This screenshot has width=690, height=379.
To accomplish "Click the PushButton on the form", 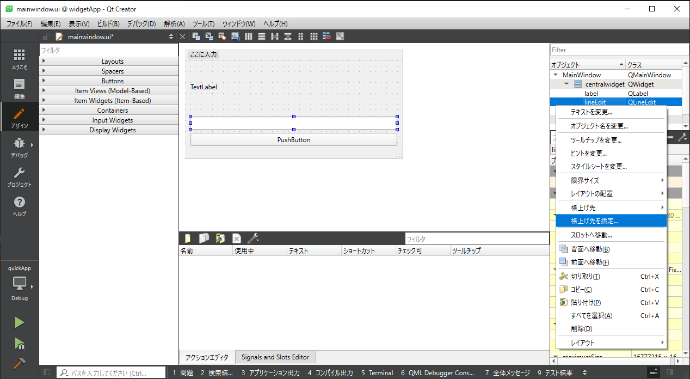I will [x=293, y=140].
